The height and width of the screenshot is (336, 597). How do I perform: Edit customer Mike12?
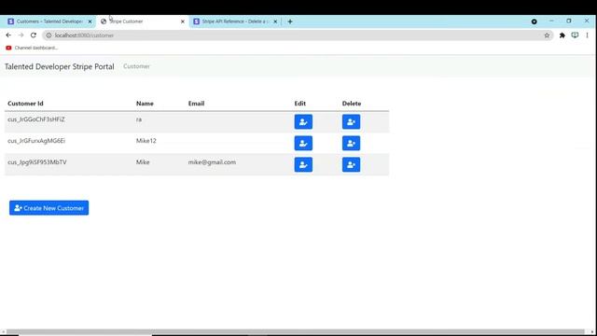click(303, 143)
